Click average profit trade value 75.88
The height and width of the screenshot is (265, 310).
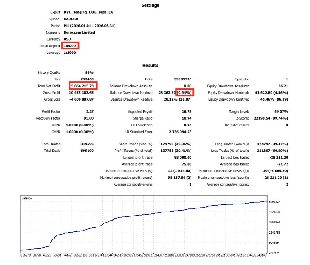pyautogui.click(x=188, y=164)
